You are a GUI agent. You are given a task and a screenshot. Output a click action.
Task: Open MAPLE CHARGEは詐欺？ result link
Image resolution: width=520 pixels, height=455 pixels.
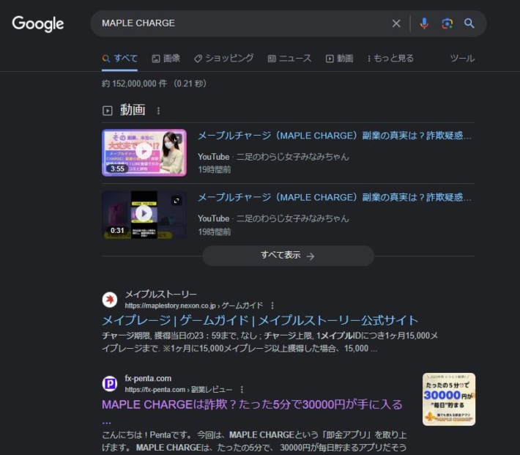pyautogui.click(x=252, y=404)
